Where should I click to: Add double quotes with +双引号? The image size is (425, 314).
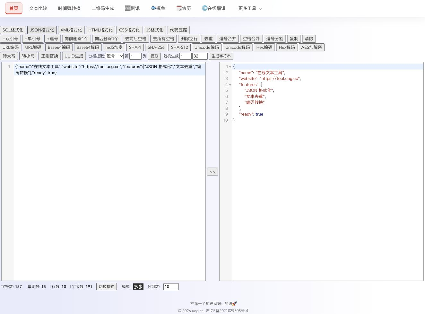(x=10, y=39)
